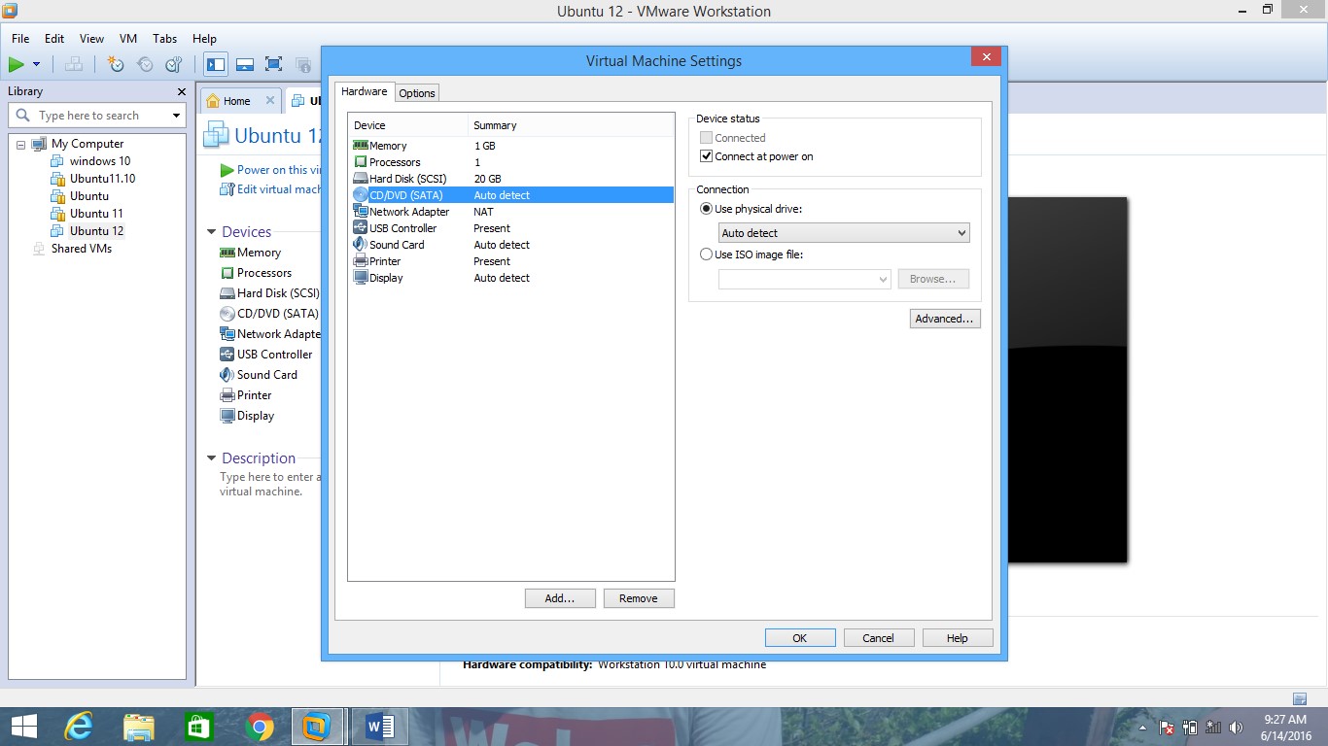Show the thumbnail bar

click(245, 64)
